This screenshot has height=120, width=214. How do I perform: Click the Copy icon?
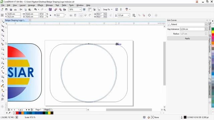point(25,10)
